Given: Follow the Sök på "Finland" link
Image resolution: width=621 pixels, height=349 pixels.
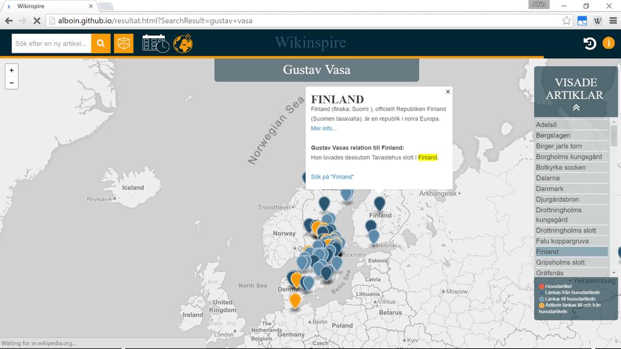Looking at the screenshot, I should coord(332,177).
